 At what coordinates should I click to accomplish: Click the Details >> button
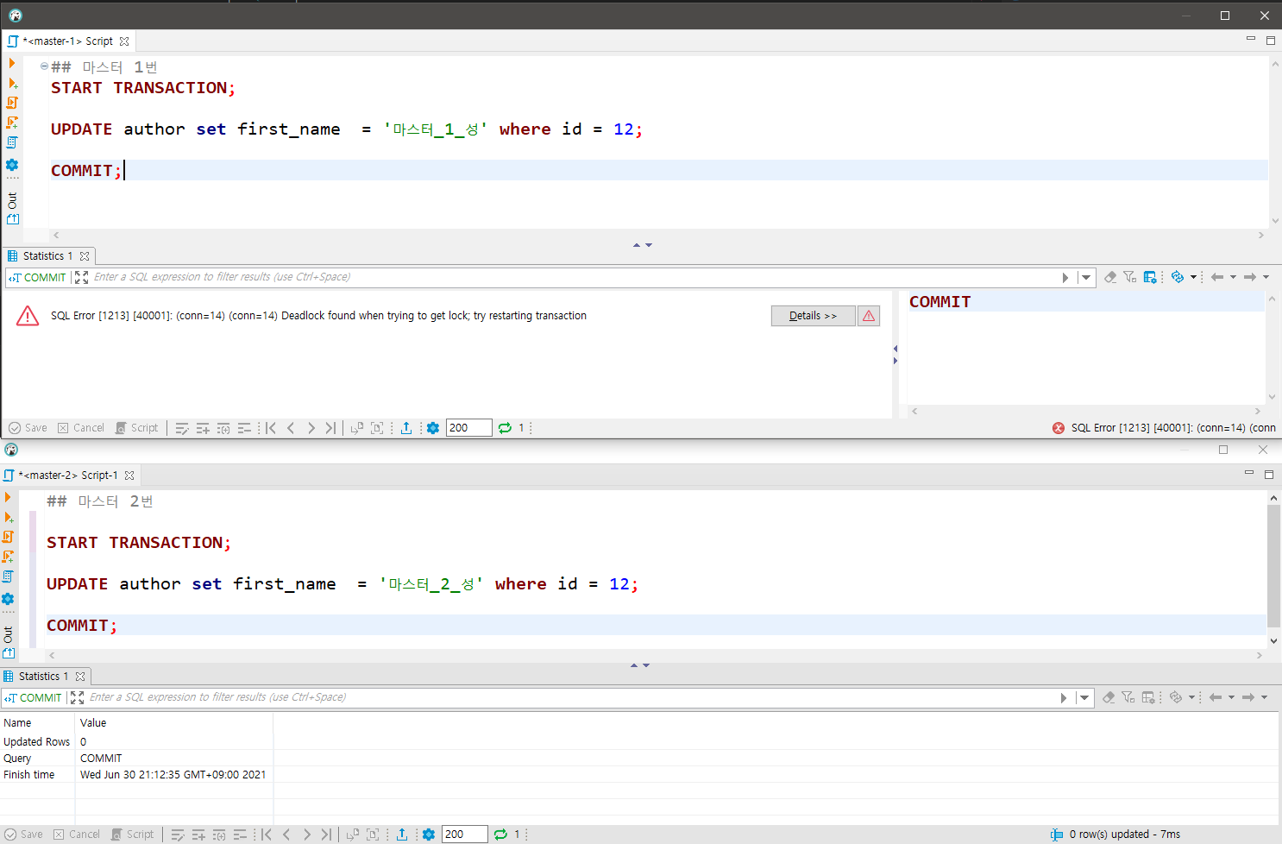coord(813,316)
